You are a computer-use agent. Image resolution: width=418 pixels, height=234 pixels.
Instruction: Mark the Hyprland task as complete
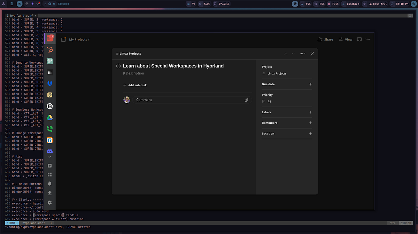(118, 66)
